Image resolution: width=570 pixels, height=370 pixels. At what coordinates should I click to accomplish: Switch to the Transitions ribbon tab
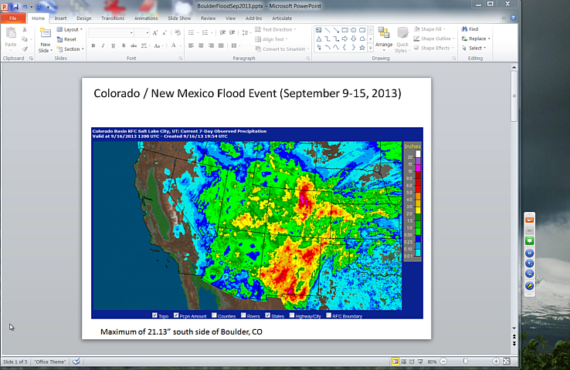tap(113, 18)
